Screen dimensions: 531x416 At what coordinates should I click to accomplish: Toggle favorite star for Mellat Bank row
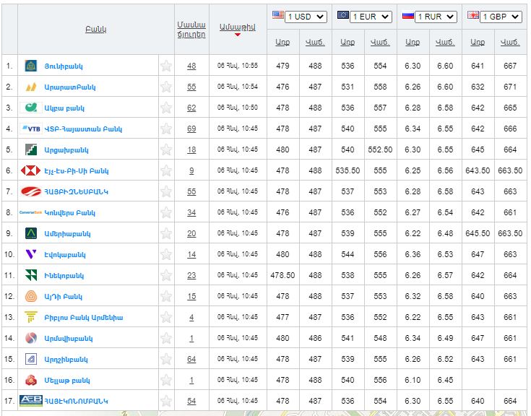(x=166, y=381)
